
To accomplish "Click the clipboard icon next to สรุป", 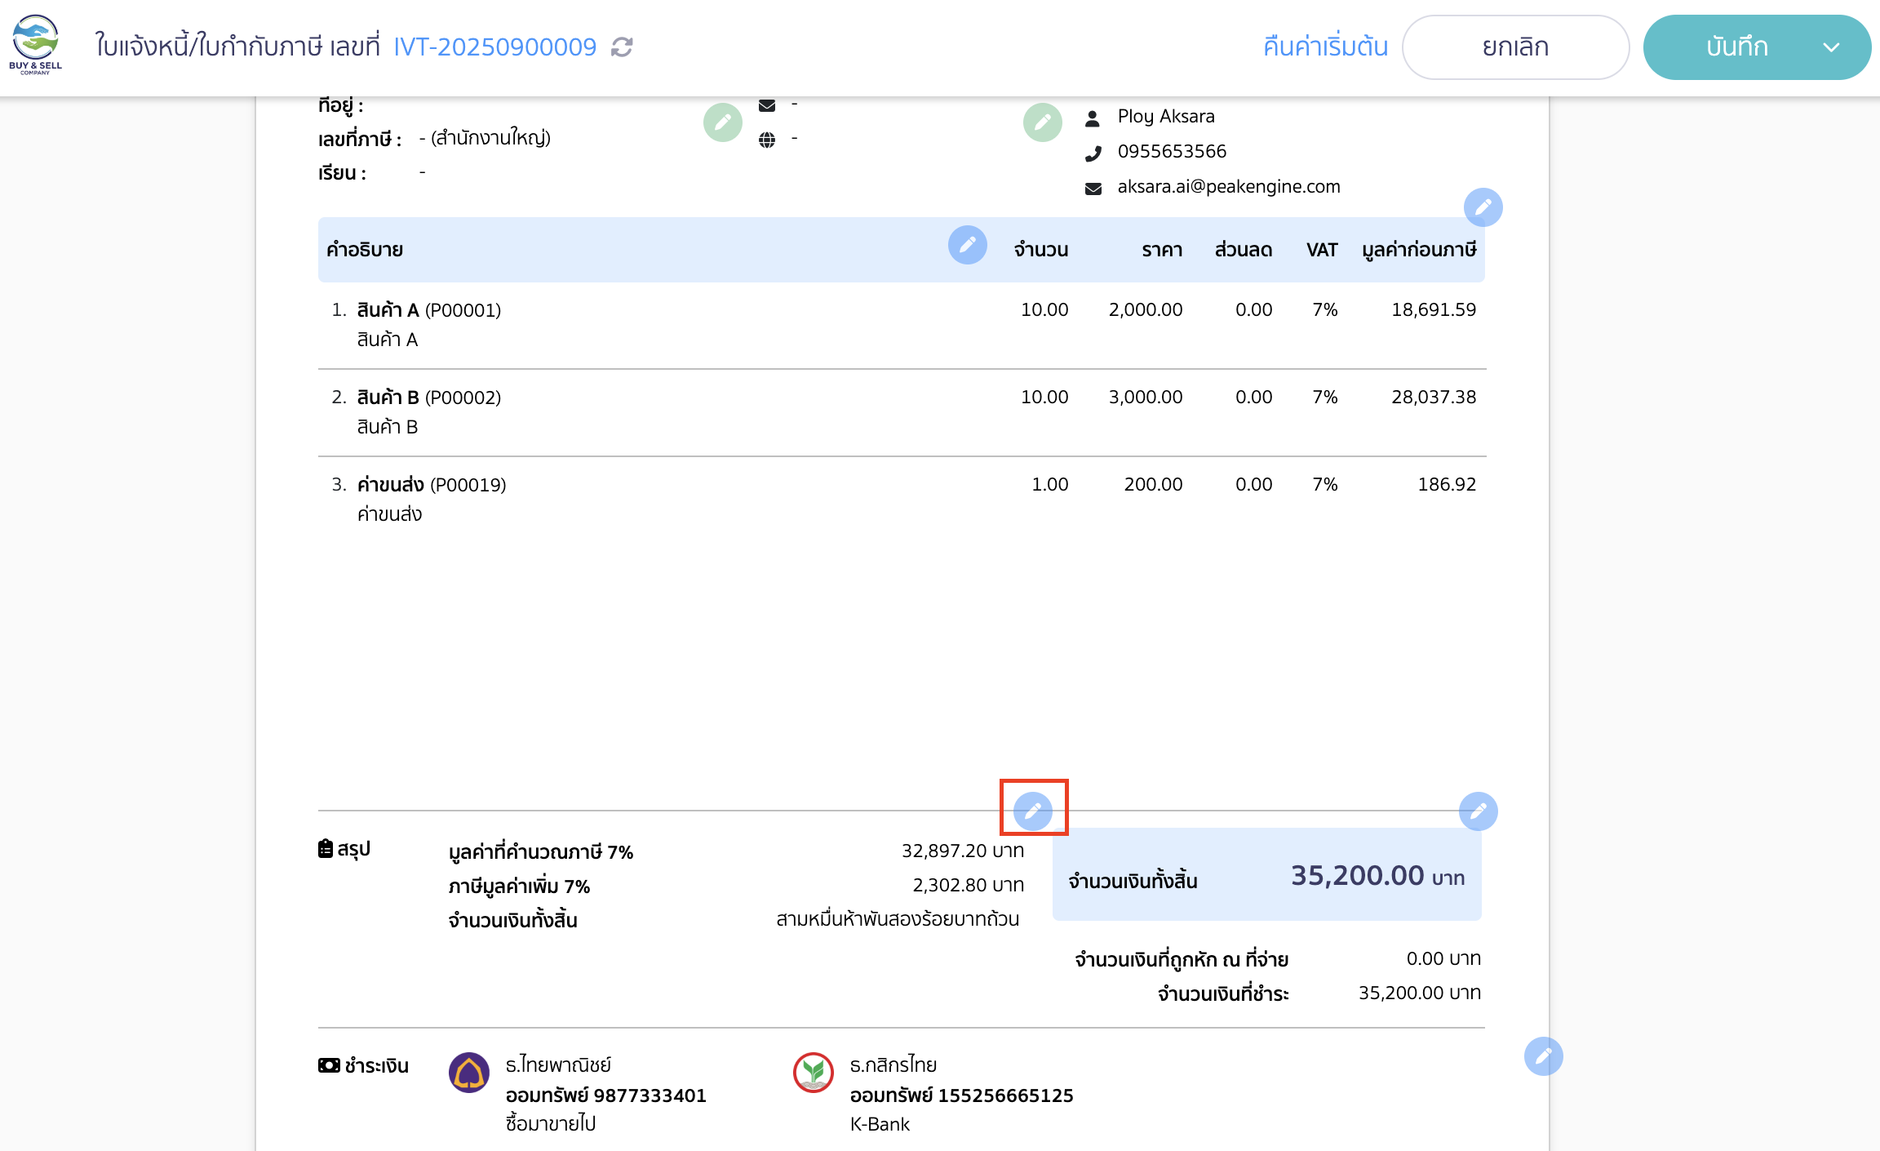I will [x=326, y=849].
